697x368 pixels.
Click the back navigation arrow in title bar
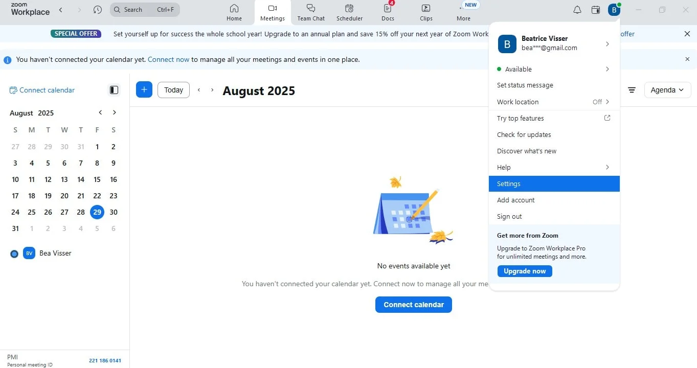61,10
